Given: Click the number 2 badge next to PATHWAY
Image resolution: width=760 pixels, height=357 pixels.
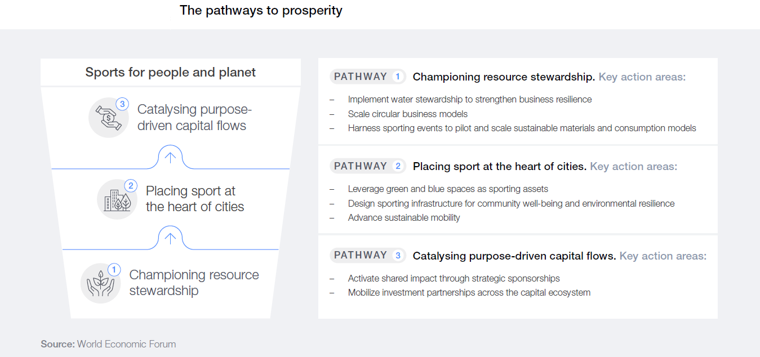Looking at the screenshot, I should tap(398, 166).
